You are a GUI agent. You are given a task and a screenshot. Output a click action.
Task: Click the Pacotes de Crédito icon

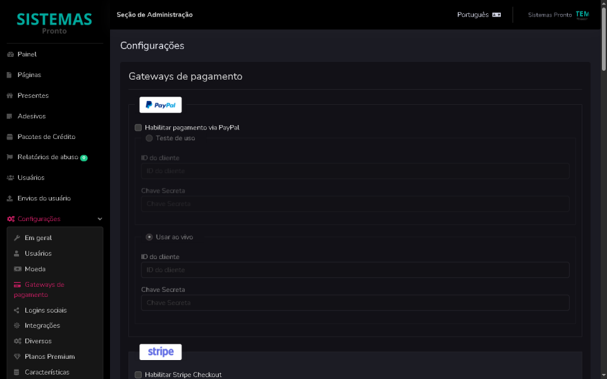click(x=9, y=136)
